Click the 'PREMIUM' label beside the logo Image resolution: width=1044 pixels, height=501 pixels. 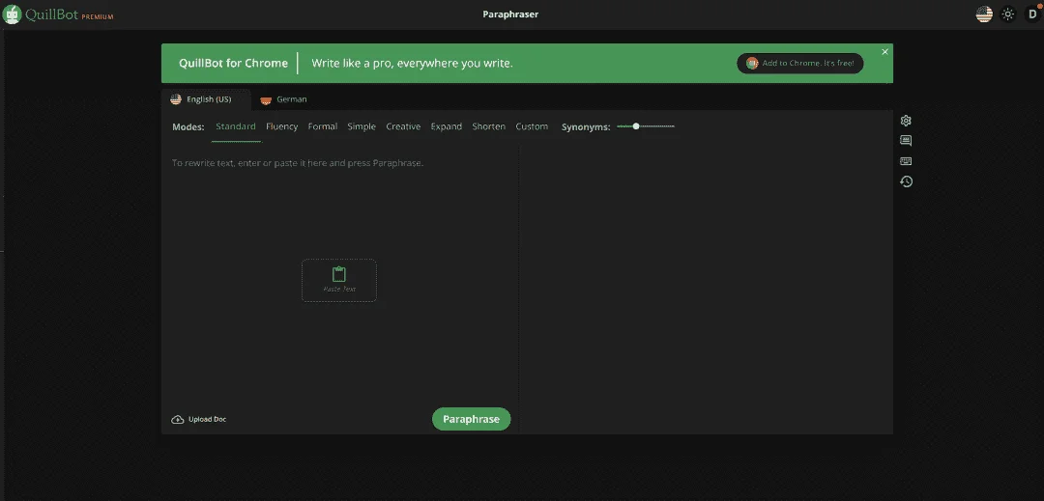(x=98, y=16)
